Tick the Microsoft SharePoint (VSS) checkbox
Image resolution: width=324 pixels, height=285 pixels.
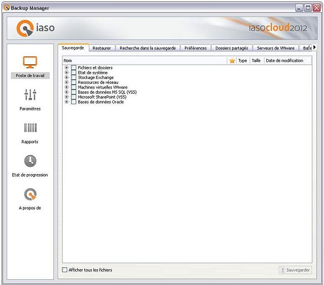(x=73, y=97)
